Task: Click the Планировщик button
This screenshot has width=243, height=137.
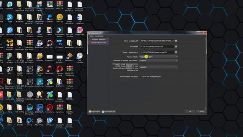Action: click(109, 112)
